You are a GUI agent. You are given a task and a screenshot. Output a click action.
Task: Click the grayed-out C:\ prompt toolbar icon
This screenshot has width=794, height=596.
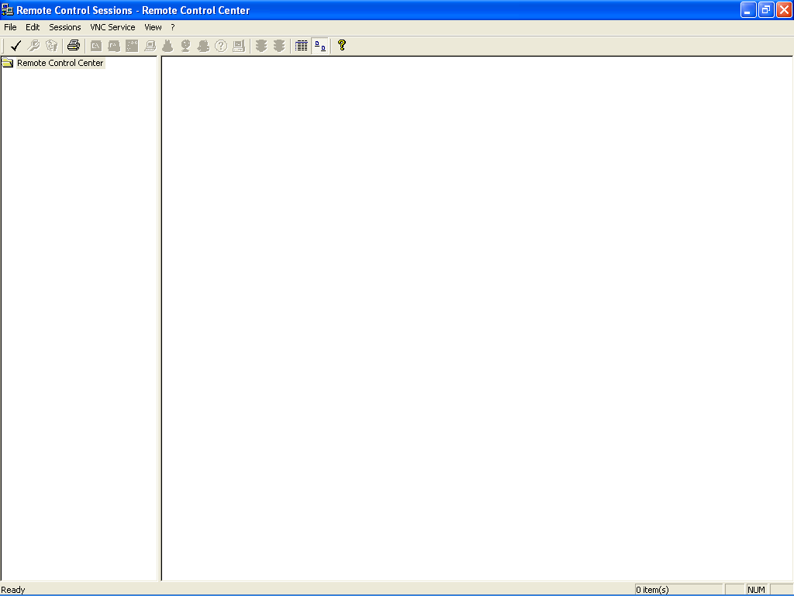pos(95,46)
